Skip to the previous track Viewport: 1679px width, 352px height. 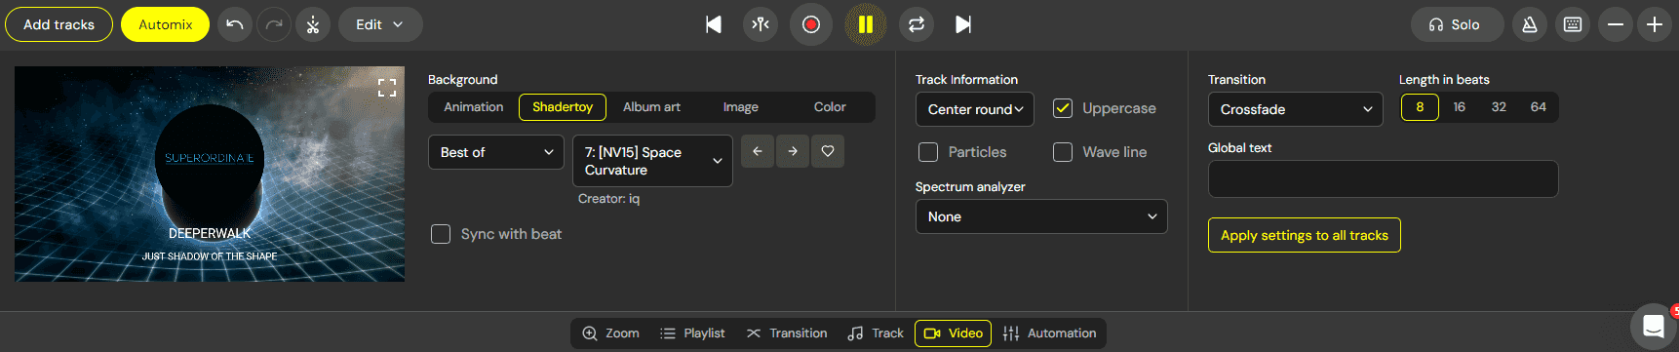pyautogui.click(x=714, y=24)
